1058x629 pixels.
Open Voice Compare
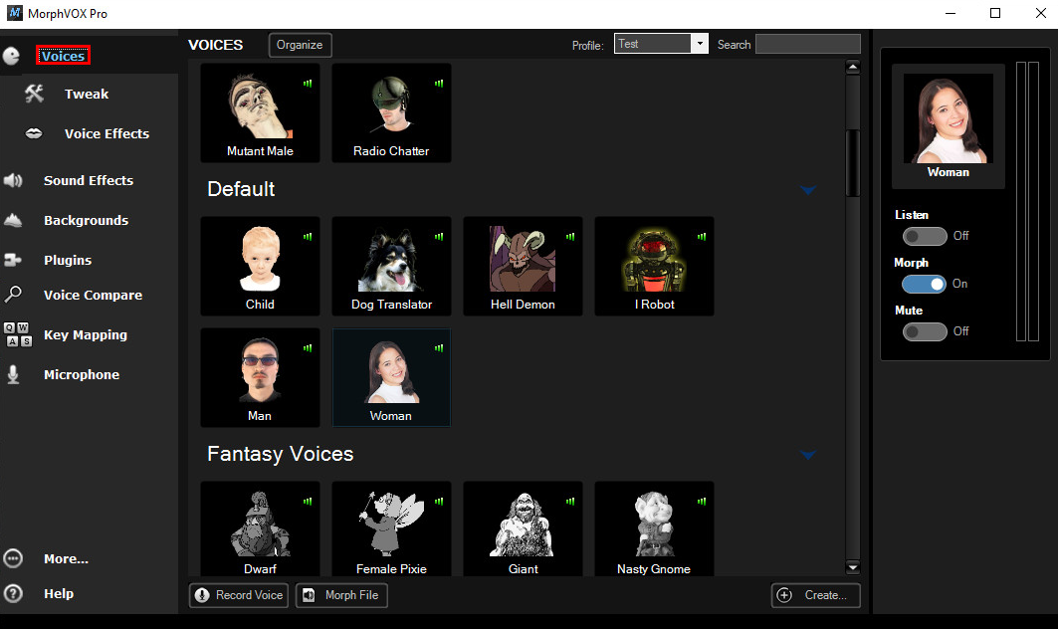tap(94, 295)
